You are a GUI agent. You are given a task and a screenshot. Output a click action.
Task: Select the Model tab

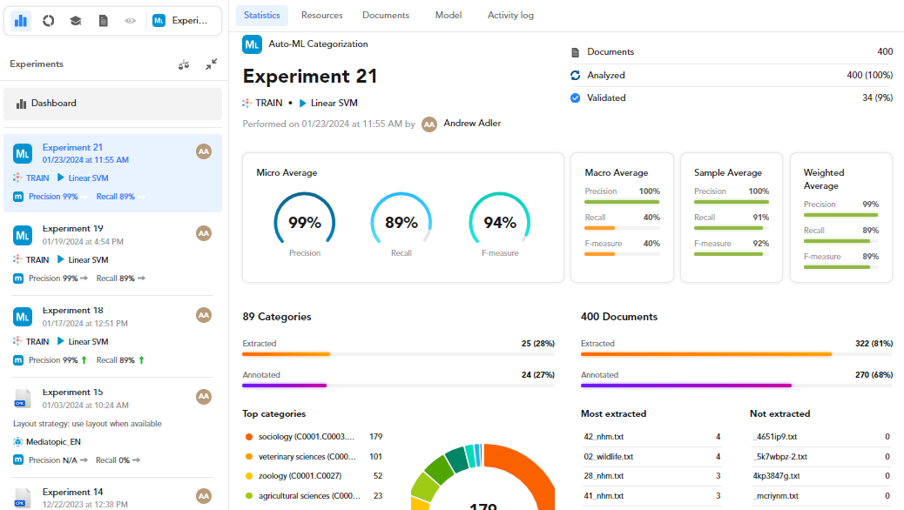coord(448,16)
